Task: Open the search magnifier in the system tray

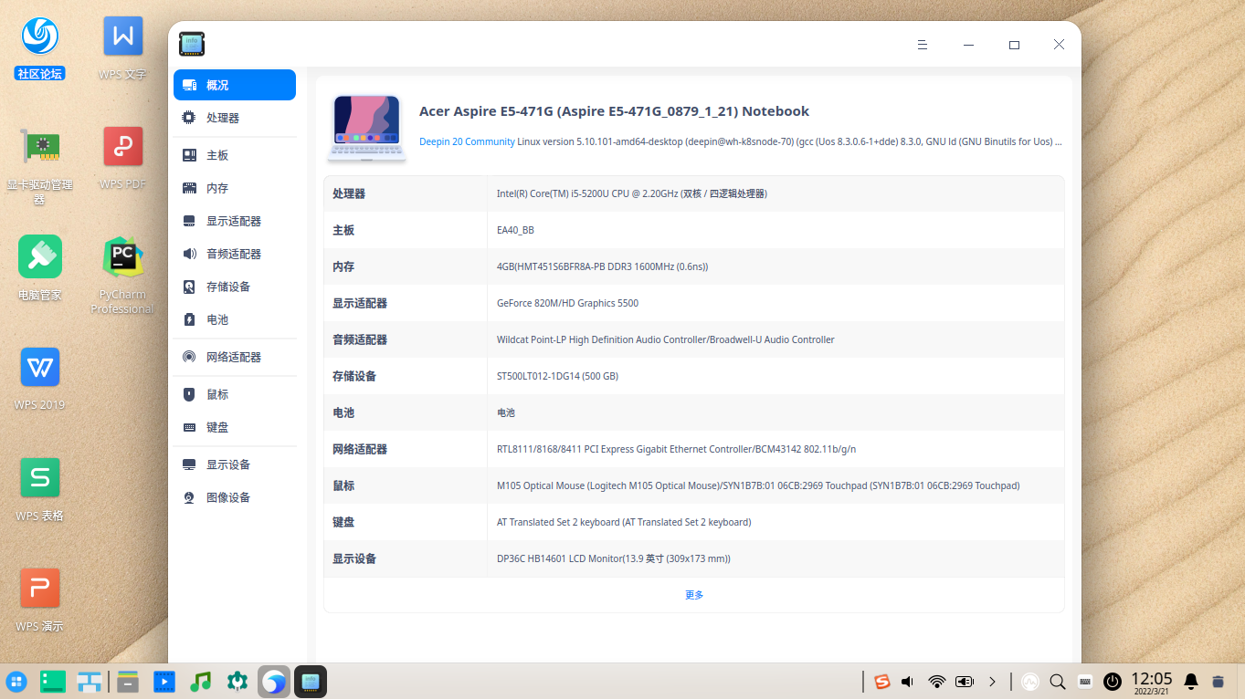Action: [x=1057, y=681]
